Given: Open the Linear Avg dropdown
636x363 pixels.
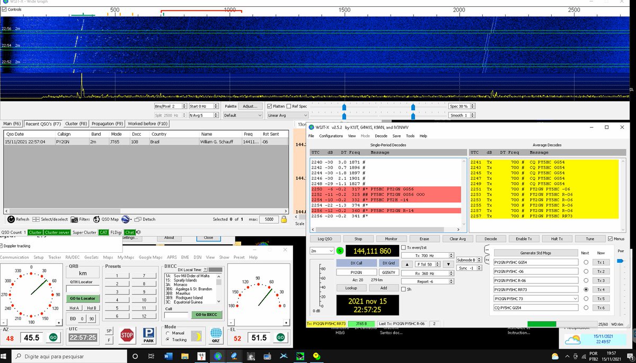Looking at the screenshot, I should 287,115.
